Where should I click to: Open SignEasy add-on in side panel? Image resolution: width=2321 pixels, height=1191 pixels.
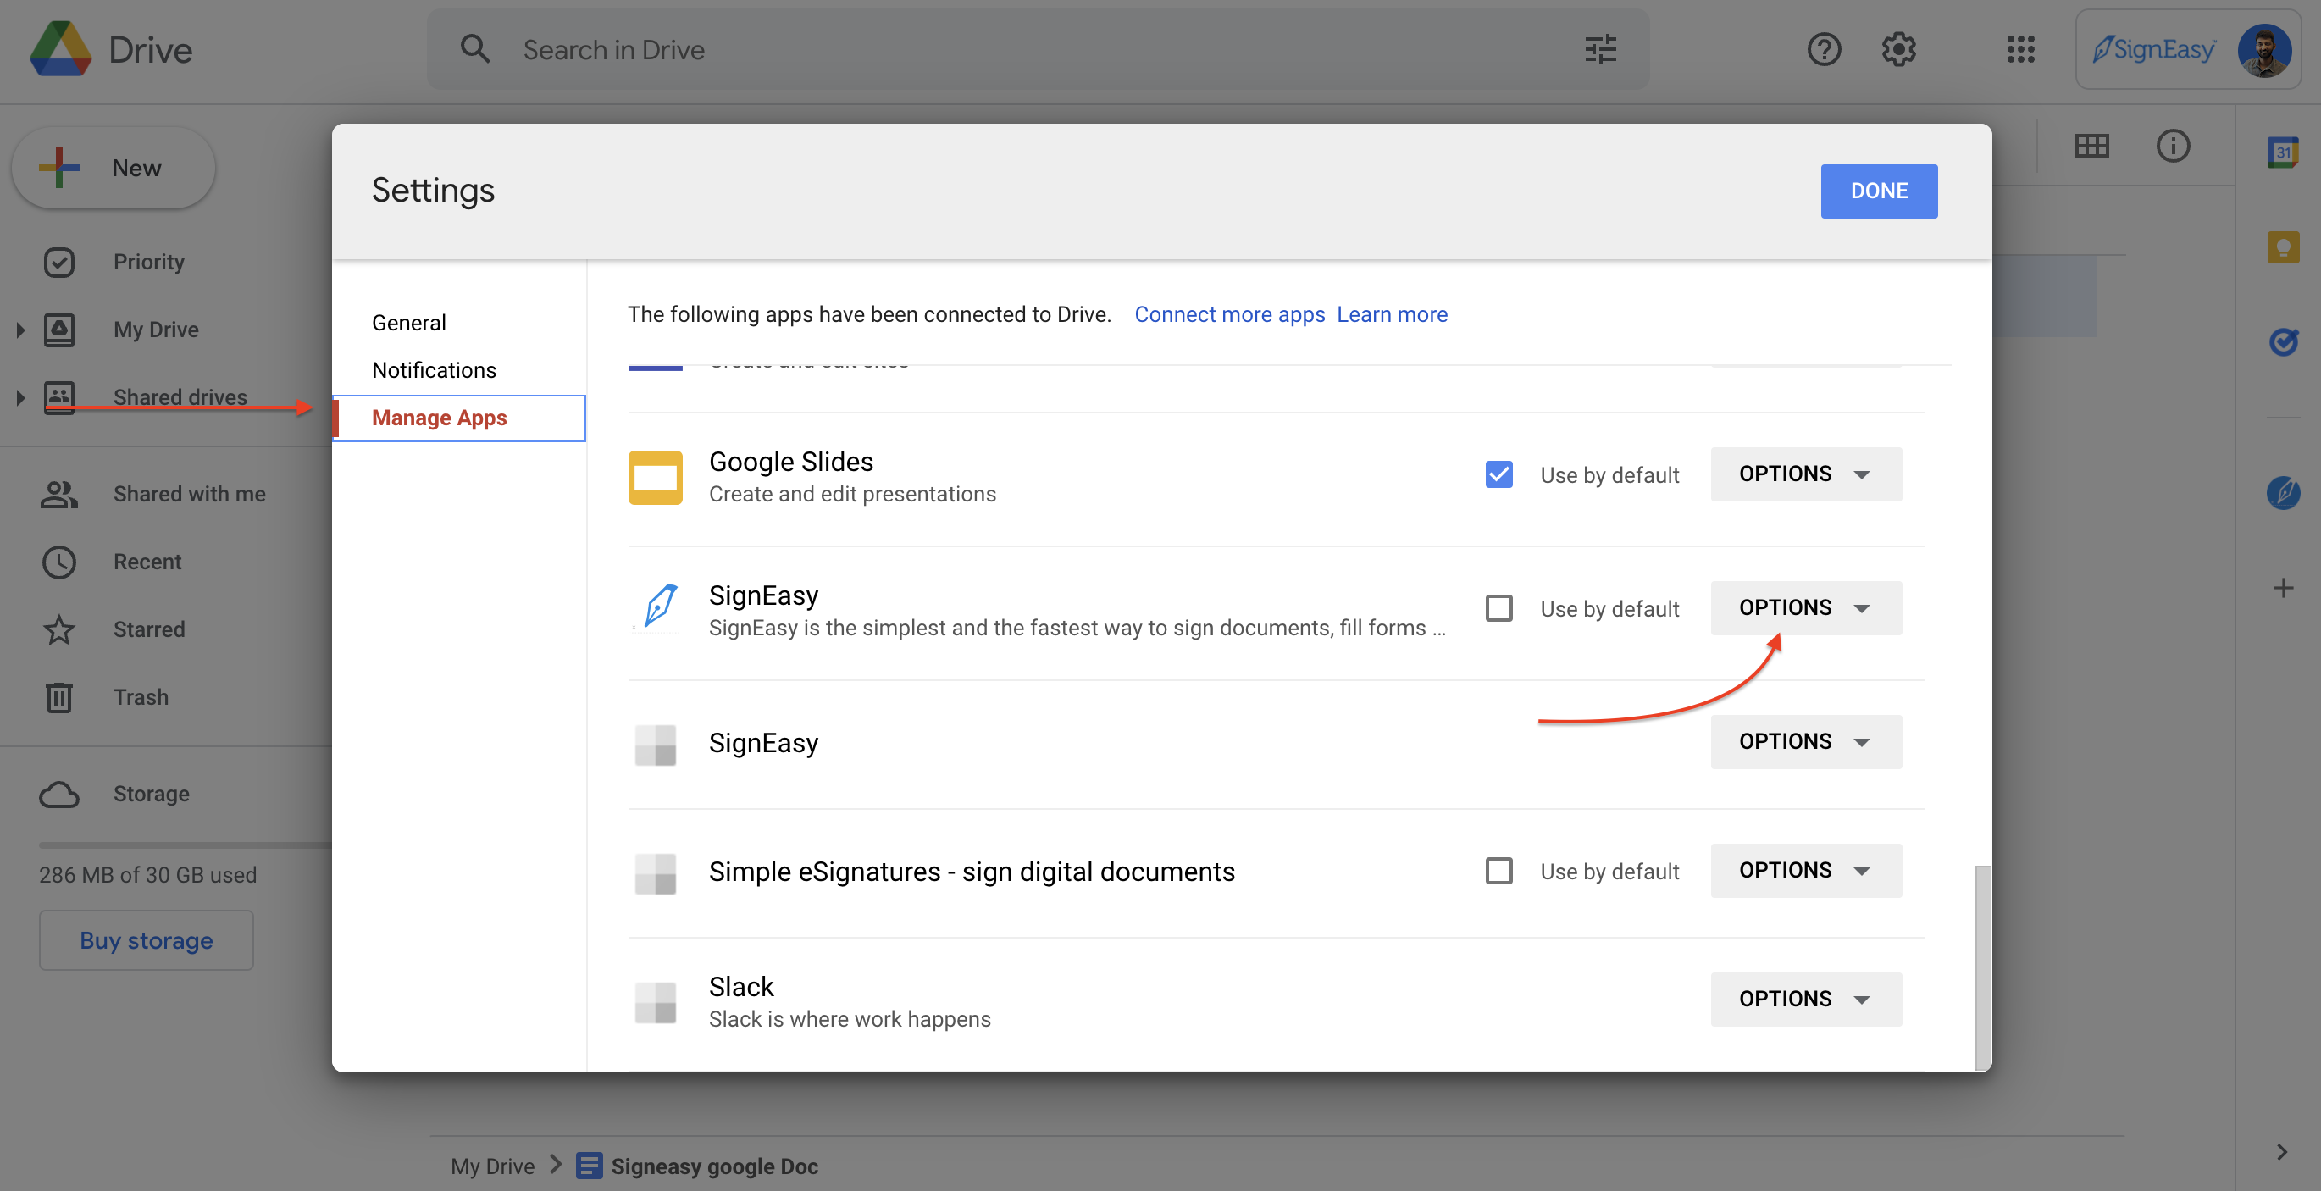2282,493
